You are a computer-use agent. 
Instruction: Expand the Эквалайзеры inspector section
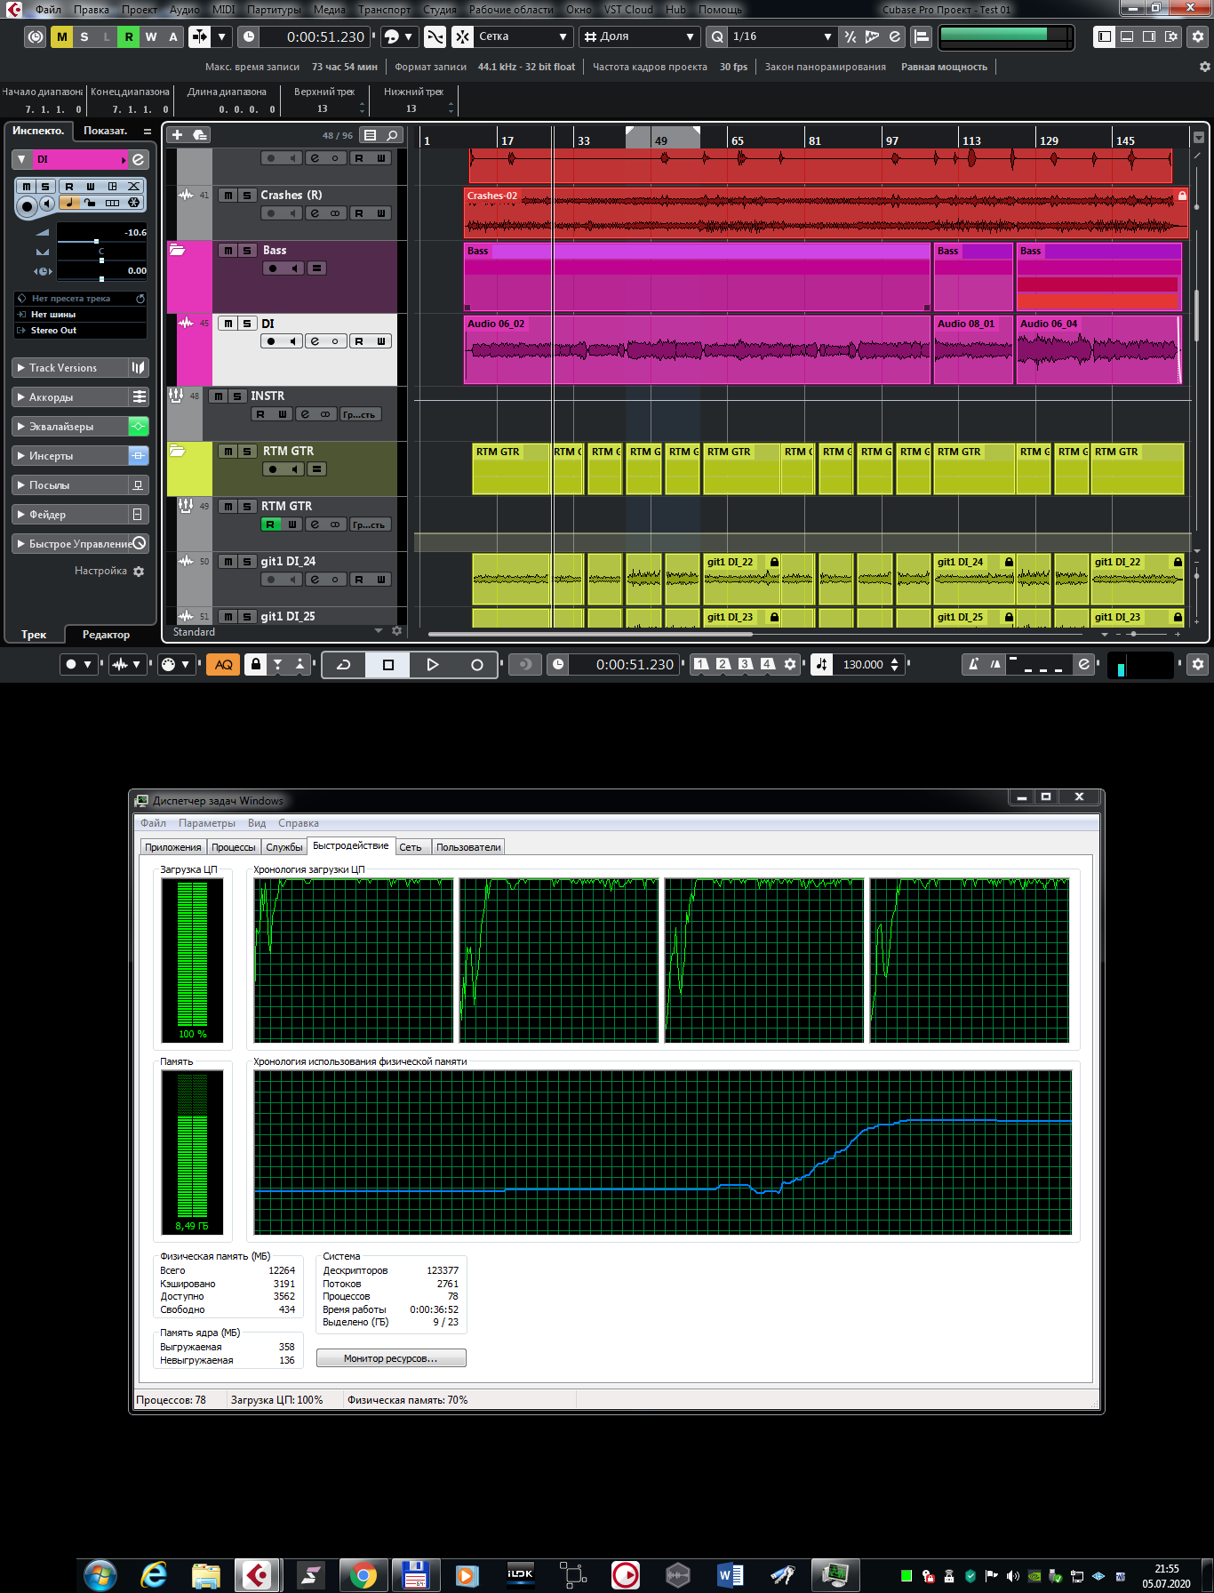(x=69, y=427)
